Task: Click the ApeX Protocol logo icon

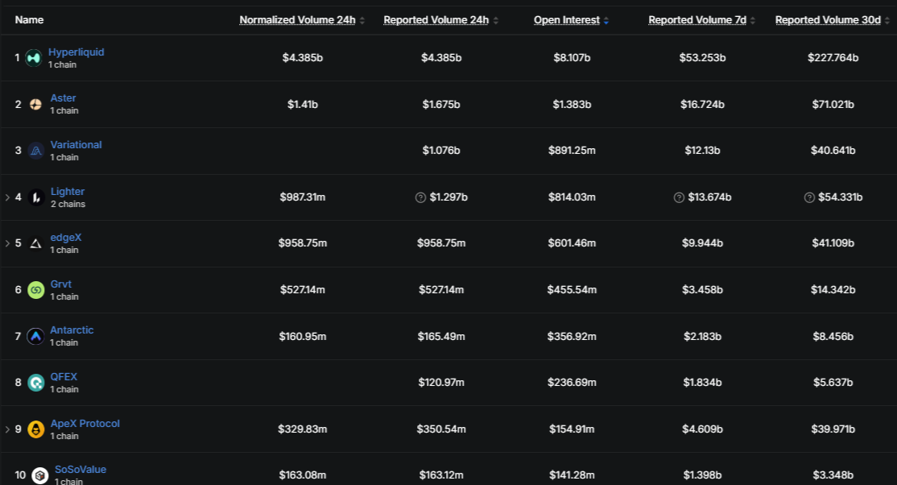Action: point(35,429)
